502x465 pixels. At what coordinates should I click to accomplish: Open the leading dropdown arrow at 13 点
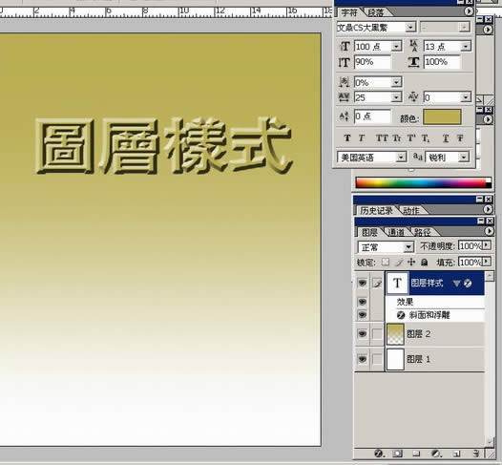tap(466, 47)
